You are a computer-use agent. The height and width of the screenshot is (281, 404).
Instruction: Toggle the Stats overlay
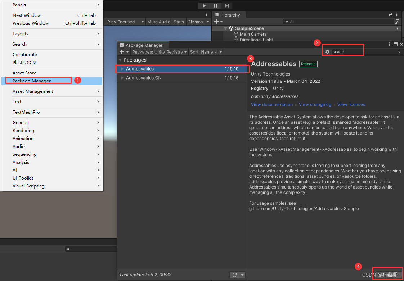(179, 22)
